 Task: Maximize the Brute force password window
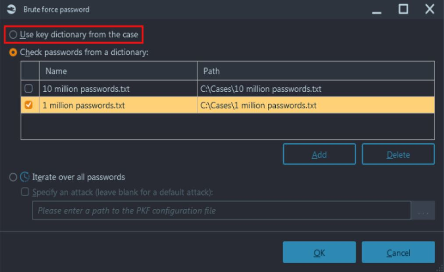[x=403, y=10]
